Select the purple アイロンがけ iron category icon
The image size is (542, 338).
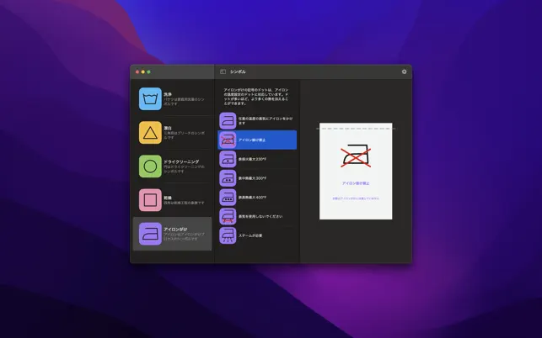pos(150,234)
